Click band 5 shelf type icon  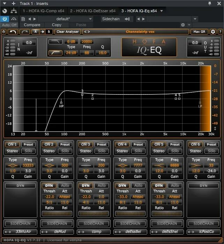(x=159, y=166)
